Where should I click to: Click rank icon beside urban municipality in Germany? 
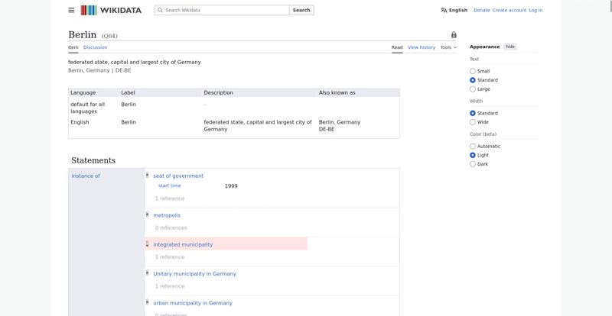(x=147, y=302)
